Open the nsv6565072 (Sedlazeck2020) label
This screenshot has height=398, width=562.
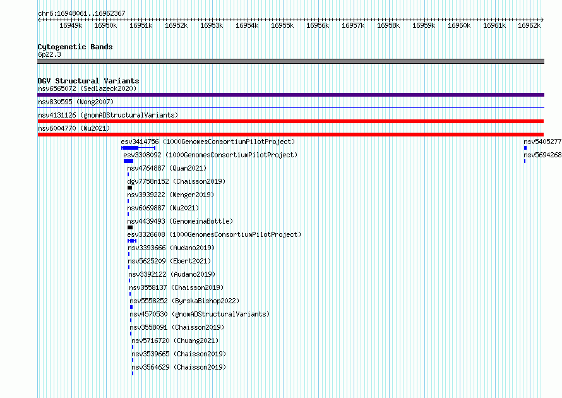tap(87, 88)
